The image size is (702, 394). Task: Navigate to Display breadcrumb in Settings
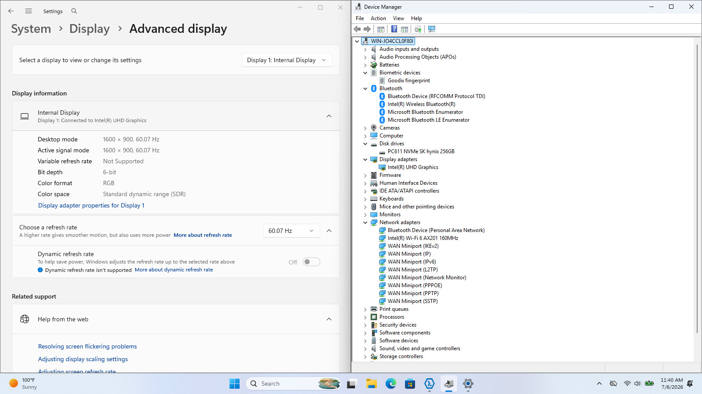pos(90,29)
